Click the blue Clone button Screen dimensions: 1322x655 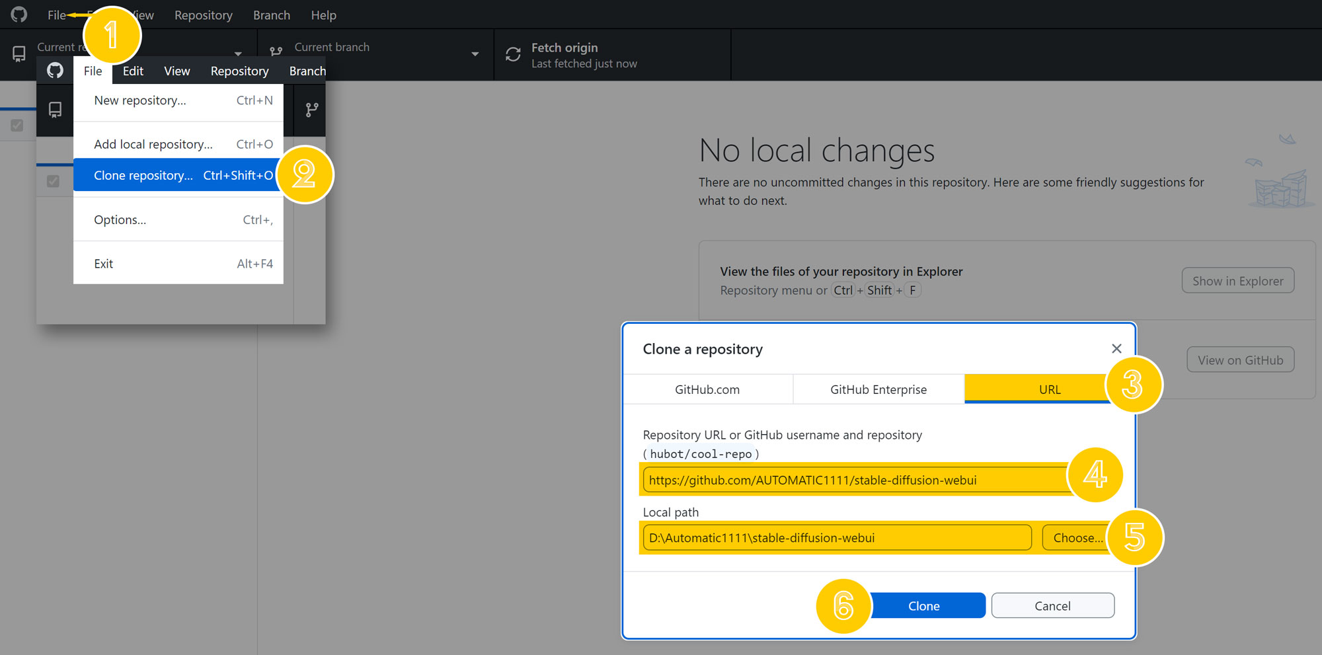924,606
